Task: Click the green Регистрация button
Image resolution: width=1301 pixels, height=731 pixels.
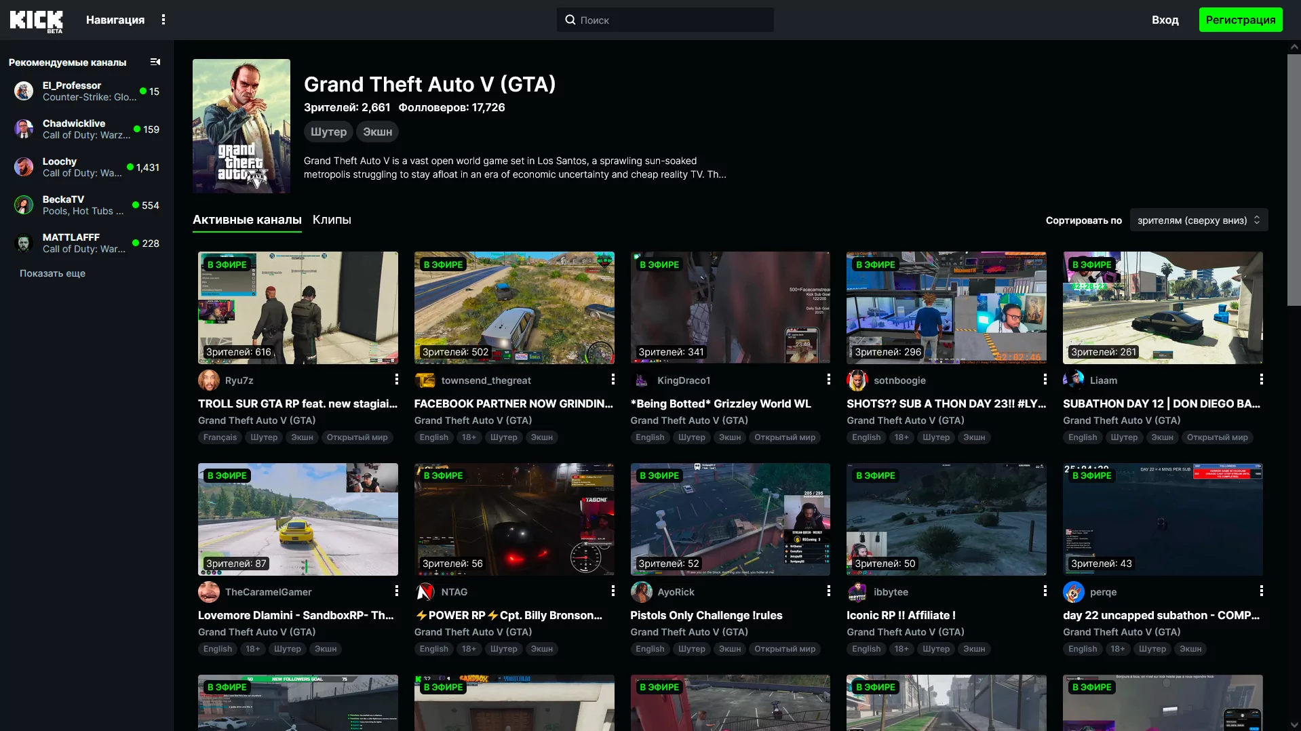Action: (1241, 20)
